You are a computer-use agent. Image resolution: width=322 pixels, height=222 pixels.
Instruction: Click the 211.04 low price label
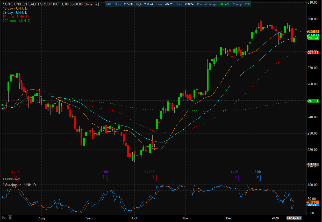[x=313, y=164]
